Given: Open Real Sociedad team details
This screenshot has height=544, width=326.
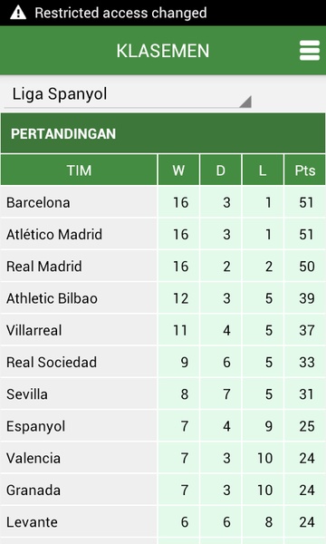Looking at the screenshot, I should click(163, 362).
